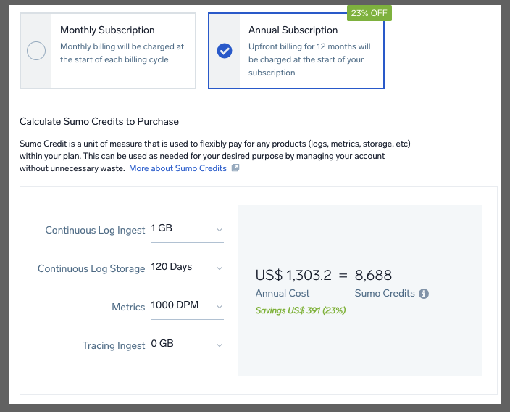Select the checked Annual Subscription radio
Screen dimensions: 510x412
tap(225, 51)
